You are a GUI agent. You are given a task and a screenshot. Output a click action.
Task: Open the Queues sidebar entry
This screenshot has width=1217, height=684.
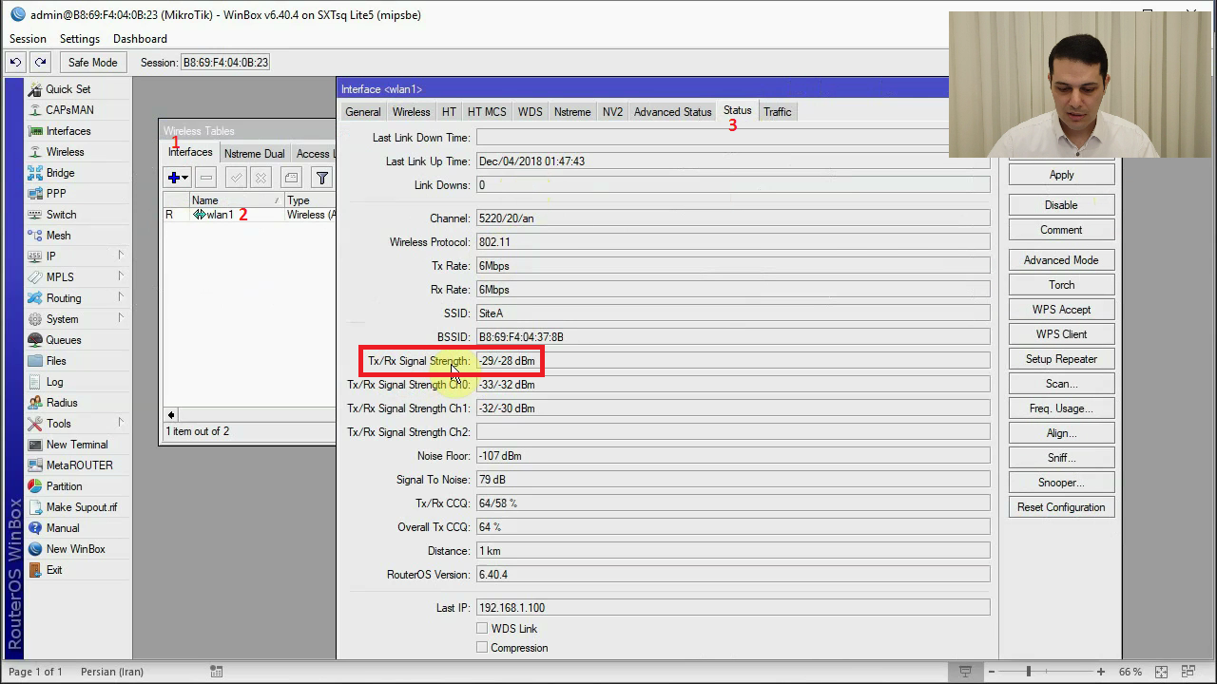point(64,340)
